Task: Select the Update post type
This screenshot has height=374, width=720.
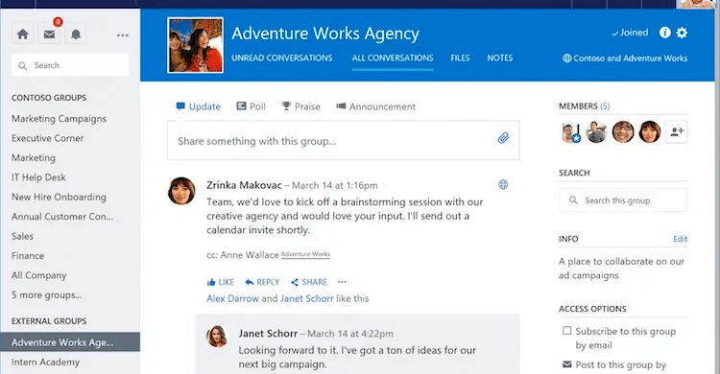Action: coord(199,106)
